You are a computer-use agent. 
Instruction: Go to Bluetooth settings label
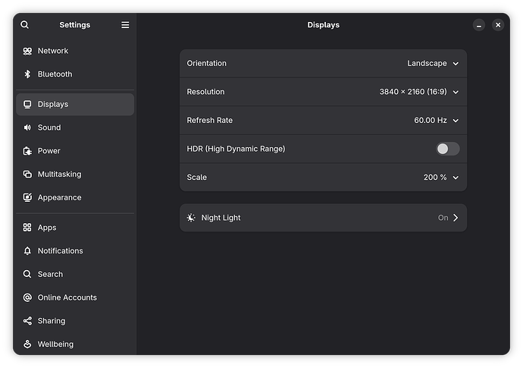tap(55, 74)
